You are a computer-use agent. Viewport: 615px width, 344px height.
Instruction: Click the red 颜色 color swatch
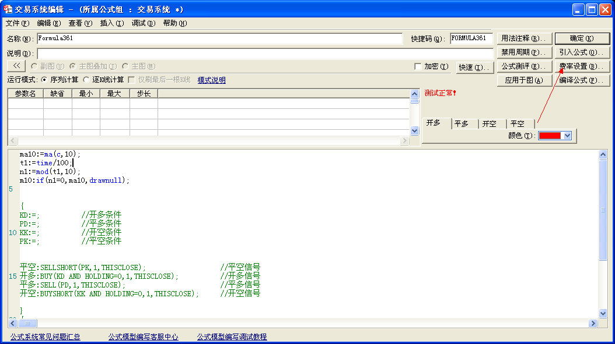coord(550,136)
